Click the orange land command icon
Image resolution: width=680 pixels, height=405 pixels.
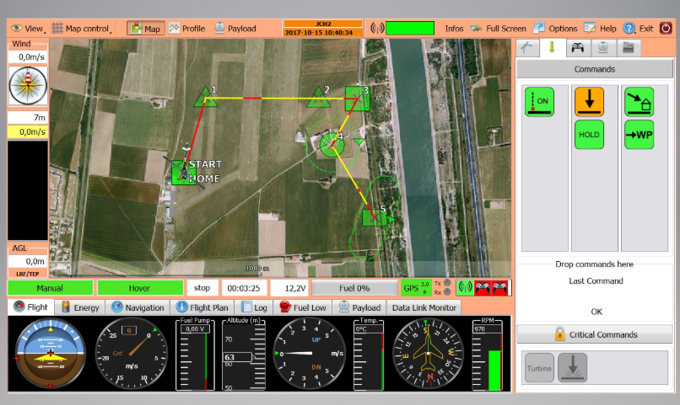589,102
